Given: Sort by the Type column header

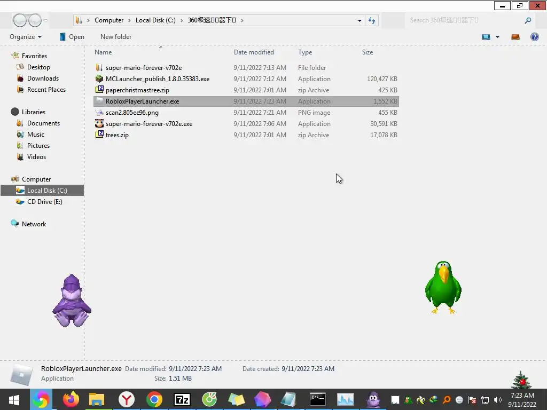Looking at the screenshot, I should pyautogui.click(x=305, y=52).
